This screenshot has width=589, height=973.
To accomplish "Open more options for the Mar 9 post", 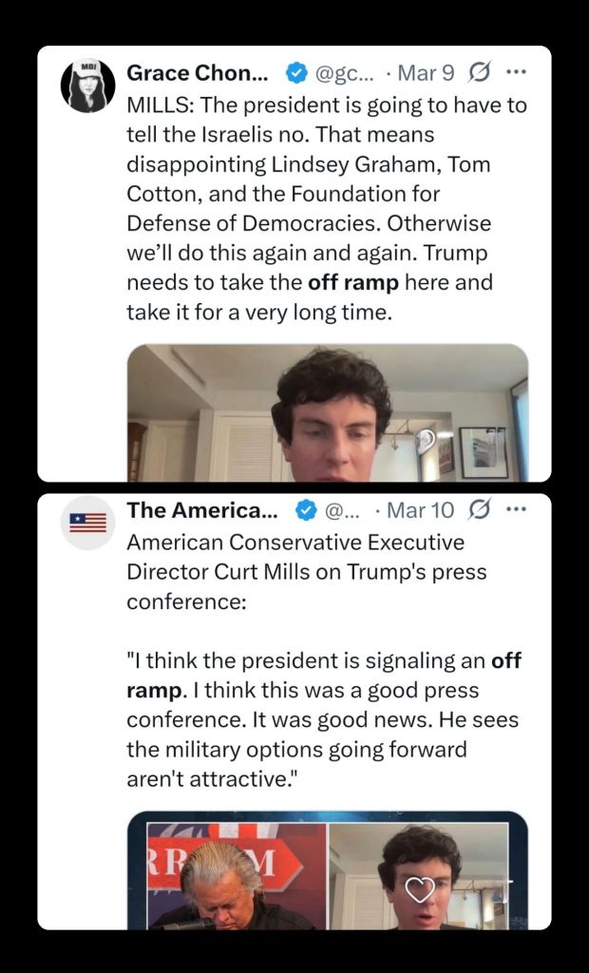I will (x=516, y=72).
